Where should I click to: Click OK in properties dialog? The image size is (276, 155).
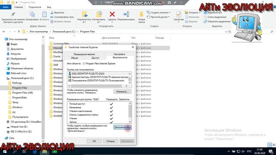pos(94,141)
